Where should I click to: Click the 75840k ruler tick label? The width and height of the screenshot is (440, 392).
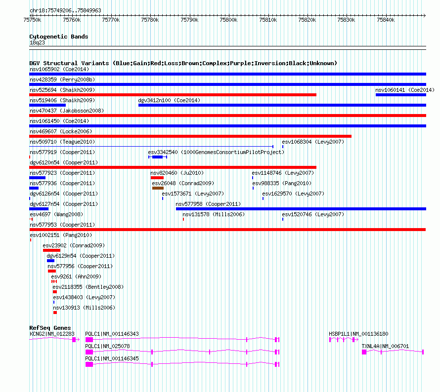coord(386,20)
